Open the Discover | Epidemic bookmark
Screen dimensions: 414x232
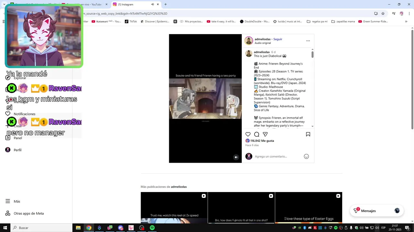[x=155, y=22]
